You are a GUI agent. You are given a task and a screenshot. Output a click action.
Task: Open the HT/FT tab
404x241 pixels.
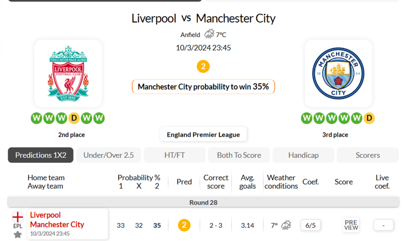click(175, 155)
